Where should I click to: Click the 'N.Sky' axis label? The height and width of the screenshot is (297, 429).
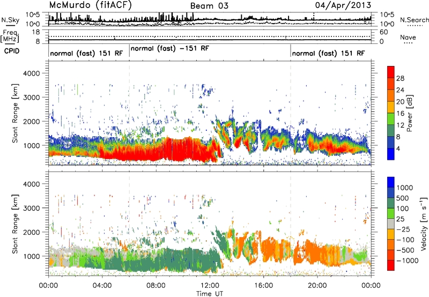10,20
